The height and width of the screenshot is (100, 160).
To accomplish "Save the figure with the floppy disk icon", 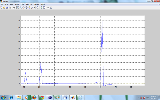I will pos(7,7).
